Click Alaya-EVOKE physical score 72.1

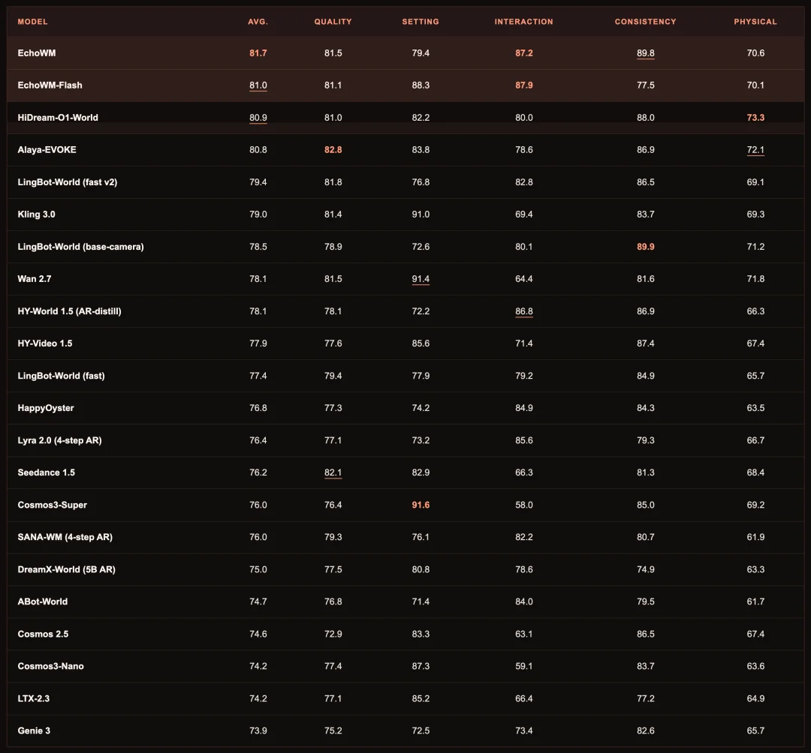[x=755, y=150]
